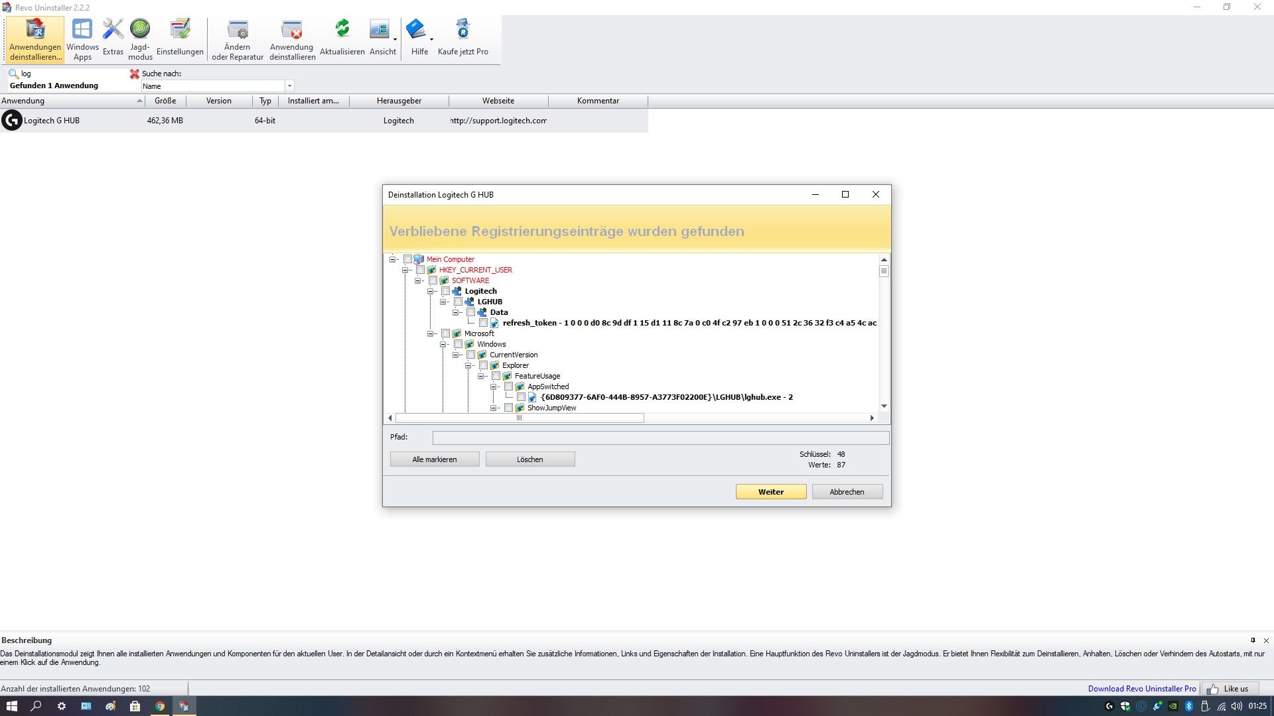The height and width of the screenshot is (716, 1274).
Task: Check the Data key checkbox
Action: click(x=470, y=312)
